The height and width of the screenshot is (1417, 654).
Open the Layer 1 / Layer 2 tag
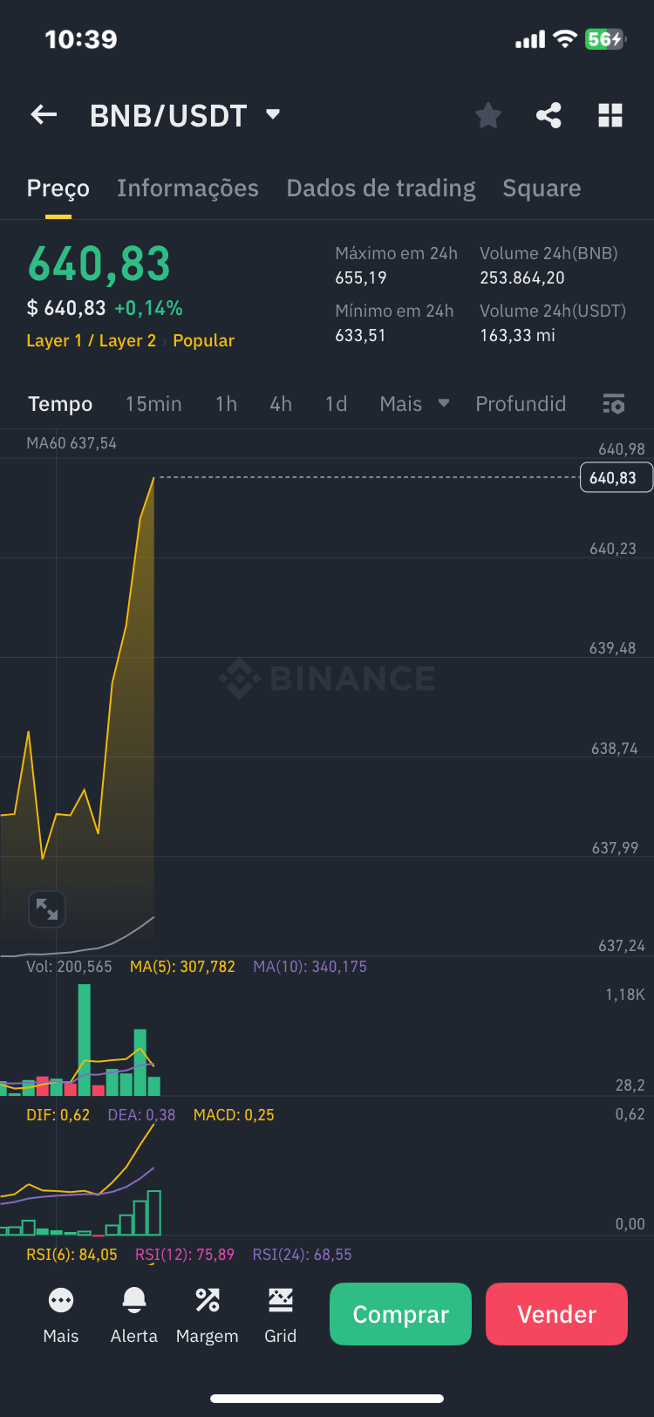(92, 341)
